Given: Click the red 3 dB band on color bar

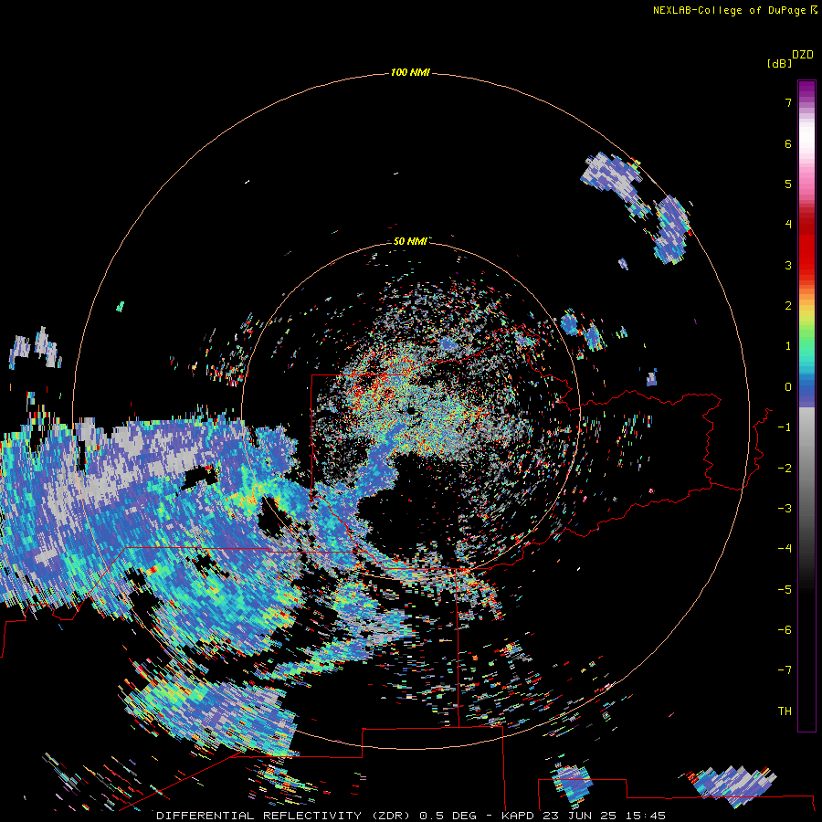Looking at the screenshot, I should click(806, 265).
